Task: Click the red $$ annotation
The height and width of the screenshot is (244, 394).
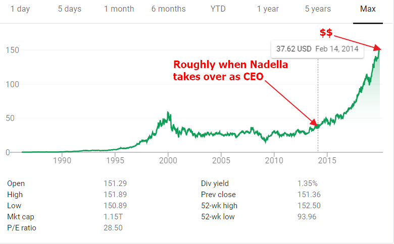Action: (326, 33)
